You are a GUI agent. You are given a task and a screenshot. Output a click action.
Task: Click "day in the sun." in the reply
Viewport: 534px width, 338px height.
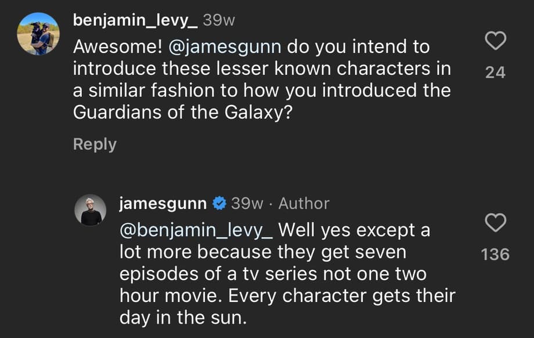183,317
